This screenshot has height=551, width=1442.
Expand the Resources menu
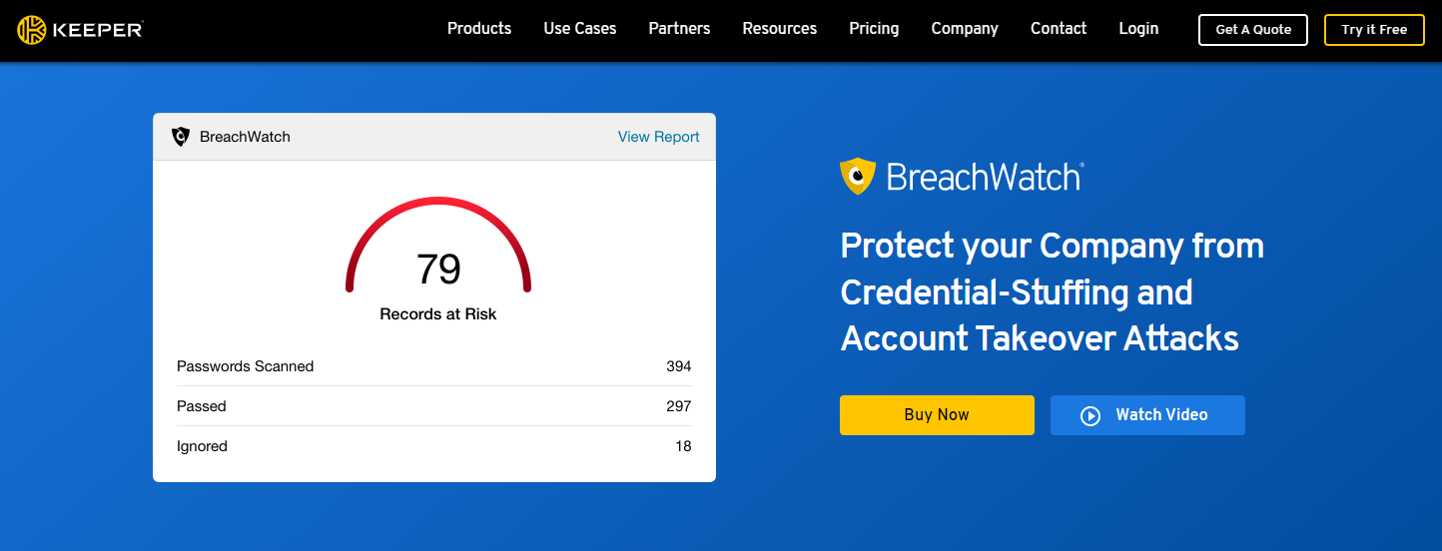(780, 29)
